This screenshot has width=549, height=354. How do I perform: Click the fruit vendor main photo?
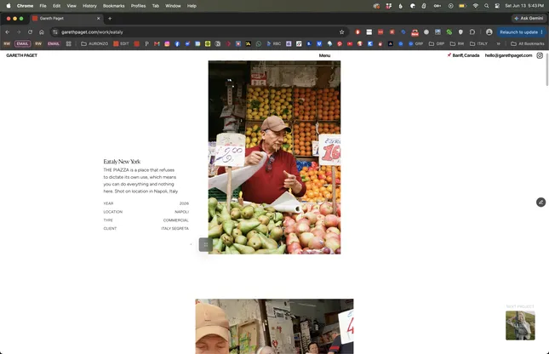tap(274, 157)
